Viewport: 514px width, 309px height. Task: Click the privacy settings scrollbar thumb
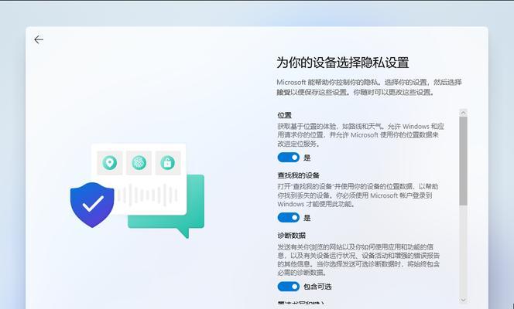[463, 161]
